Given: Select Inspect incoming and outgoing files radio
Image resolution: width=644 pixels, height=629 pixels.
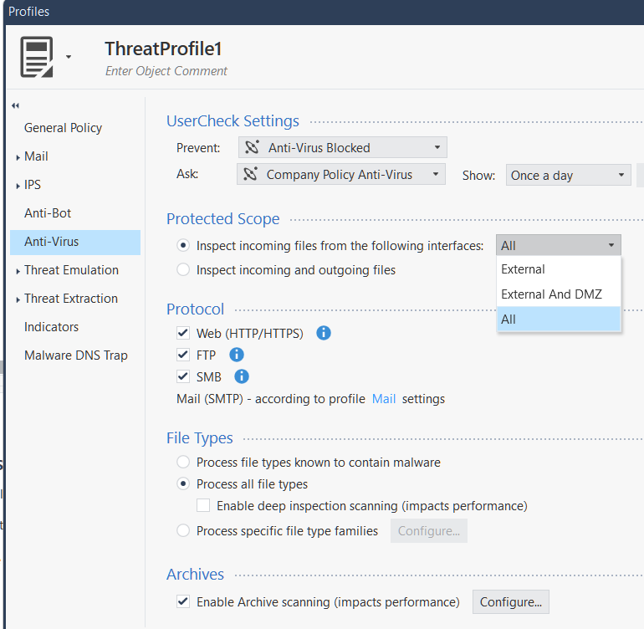Looking at the screenshot, I should pyautogui.click(x=183, y=269).
